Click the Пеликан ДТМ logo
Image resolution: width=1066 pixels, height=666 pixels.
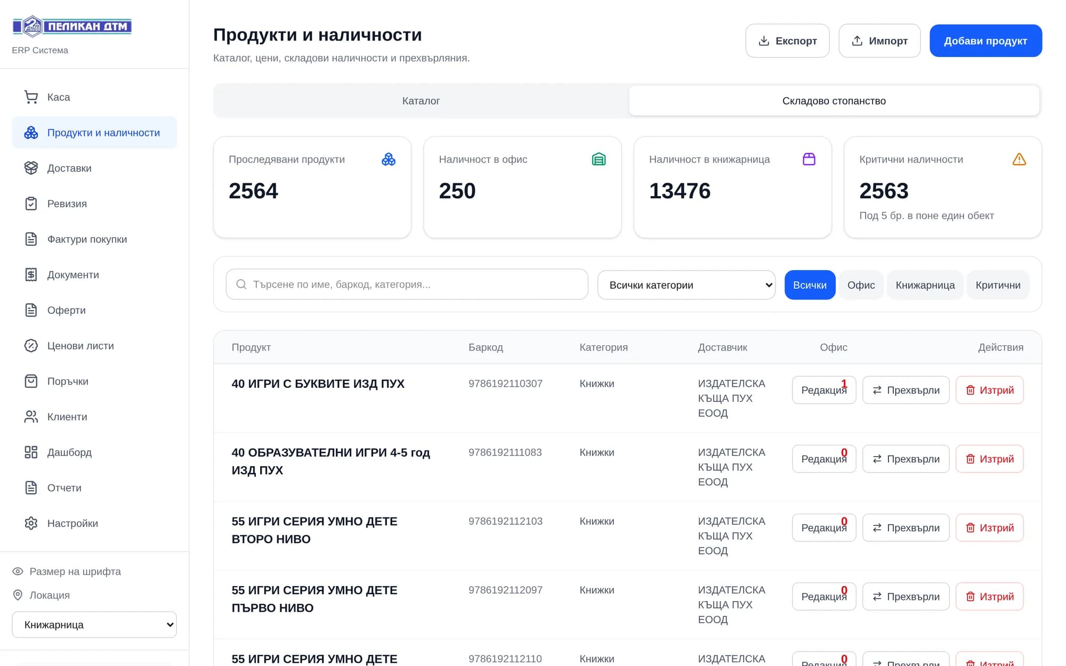point(72,26)
